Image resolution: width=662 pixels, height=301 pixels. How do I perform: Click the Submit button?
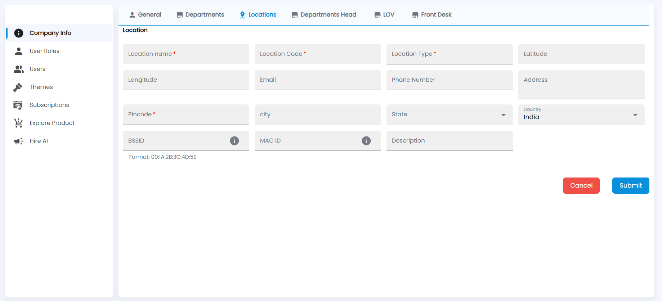click(631, 185)
